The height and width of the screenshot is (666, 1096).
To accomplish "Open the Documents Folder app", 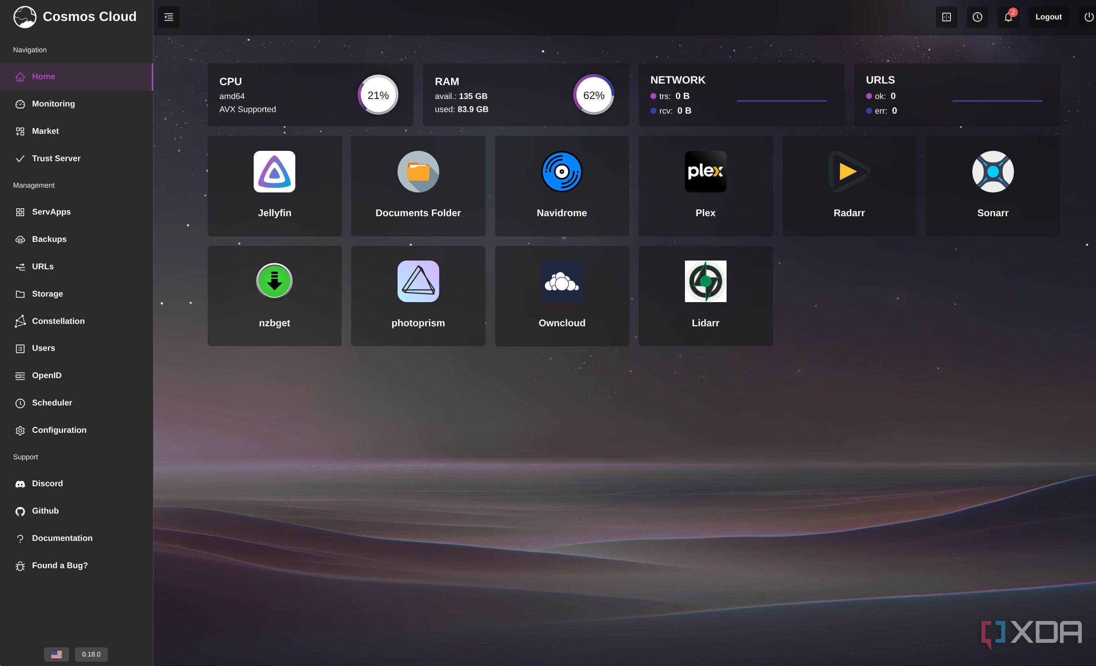I will click(418, 186).
